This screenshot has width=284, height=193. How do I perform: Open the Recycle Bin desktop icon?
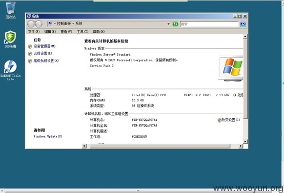[10, 10]
